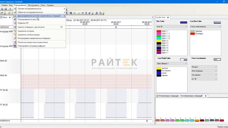Open the Инструменты menu
The width and height of the screenshot is (228, 128).
coord(33,5)
